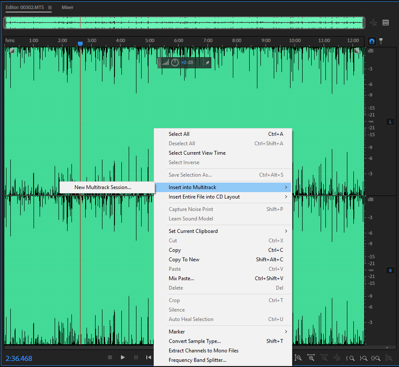Choose New Multitrack Session from submenu
The height and width of the screenshot is (367, 399).
(103, 187)
